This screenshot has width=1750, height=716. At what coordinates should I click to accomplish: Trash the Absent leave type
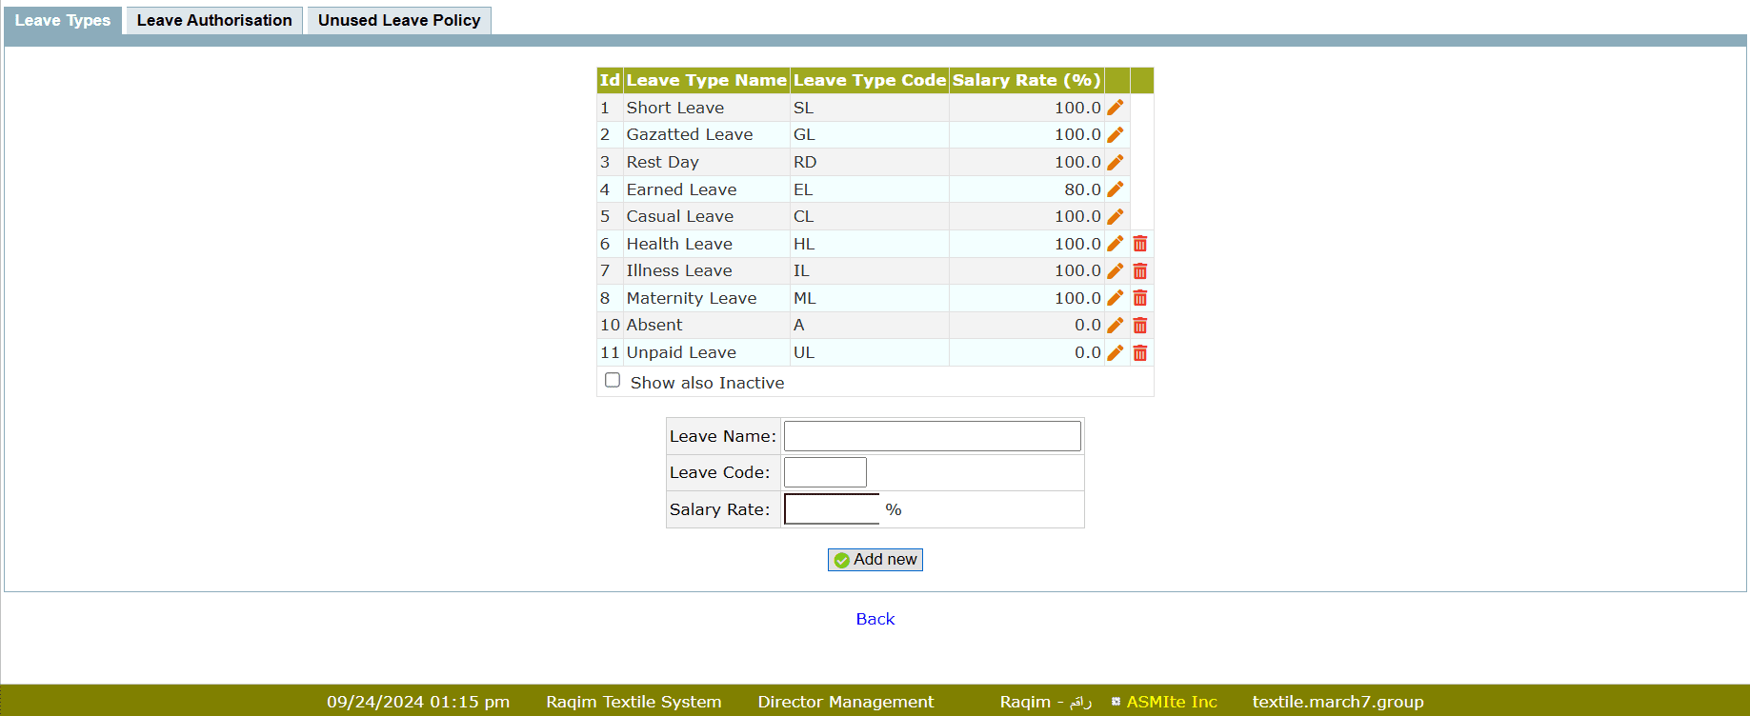click(x=1139, y=326)
